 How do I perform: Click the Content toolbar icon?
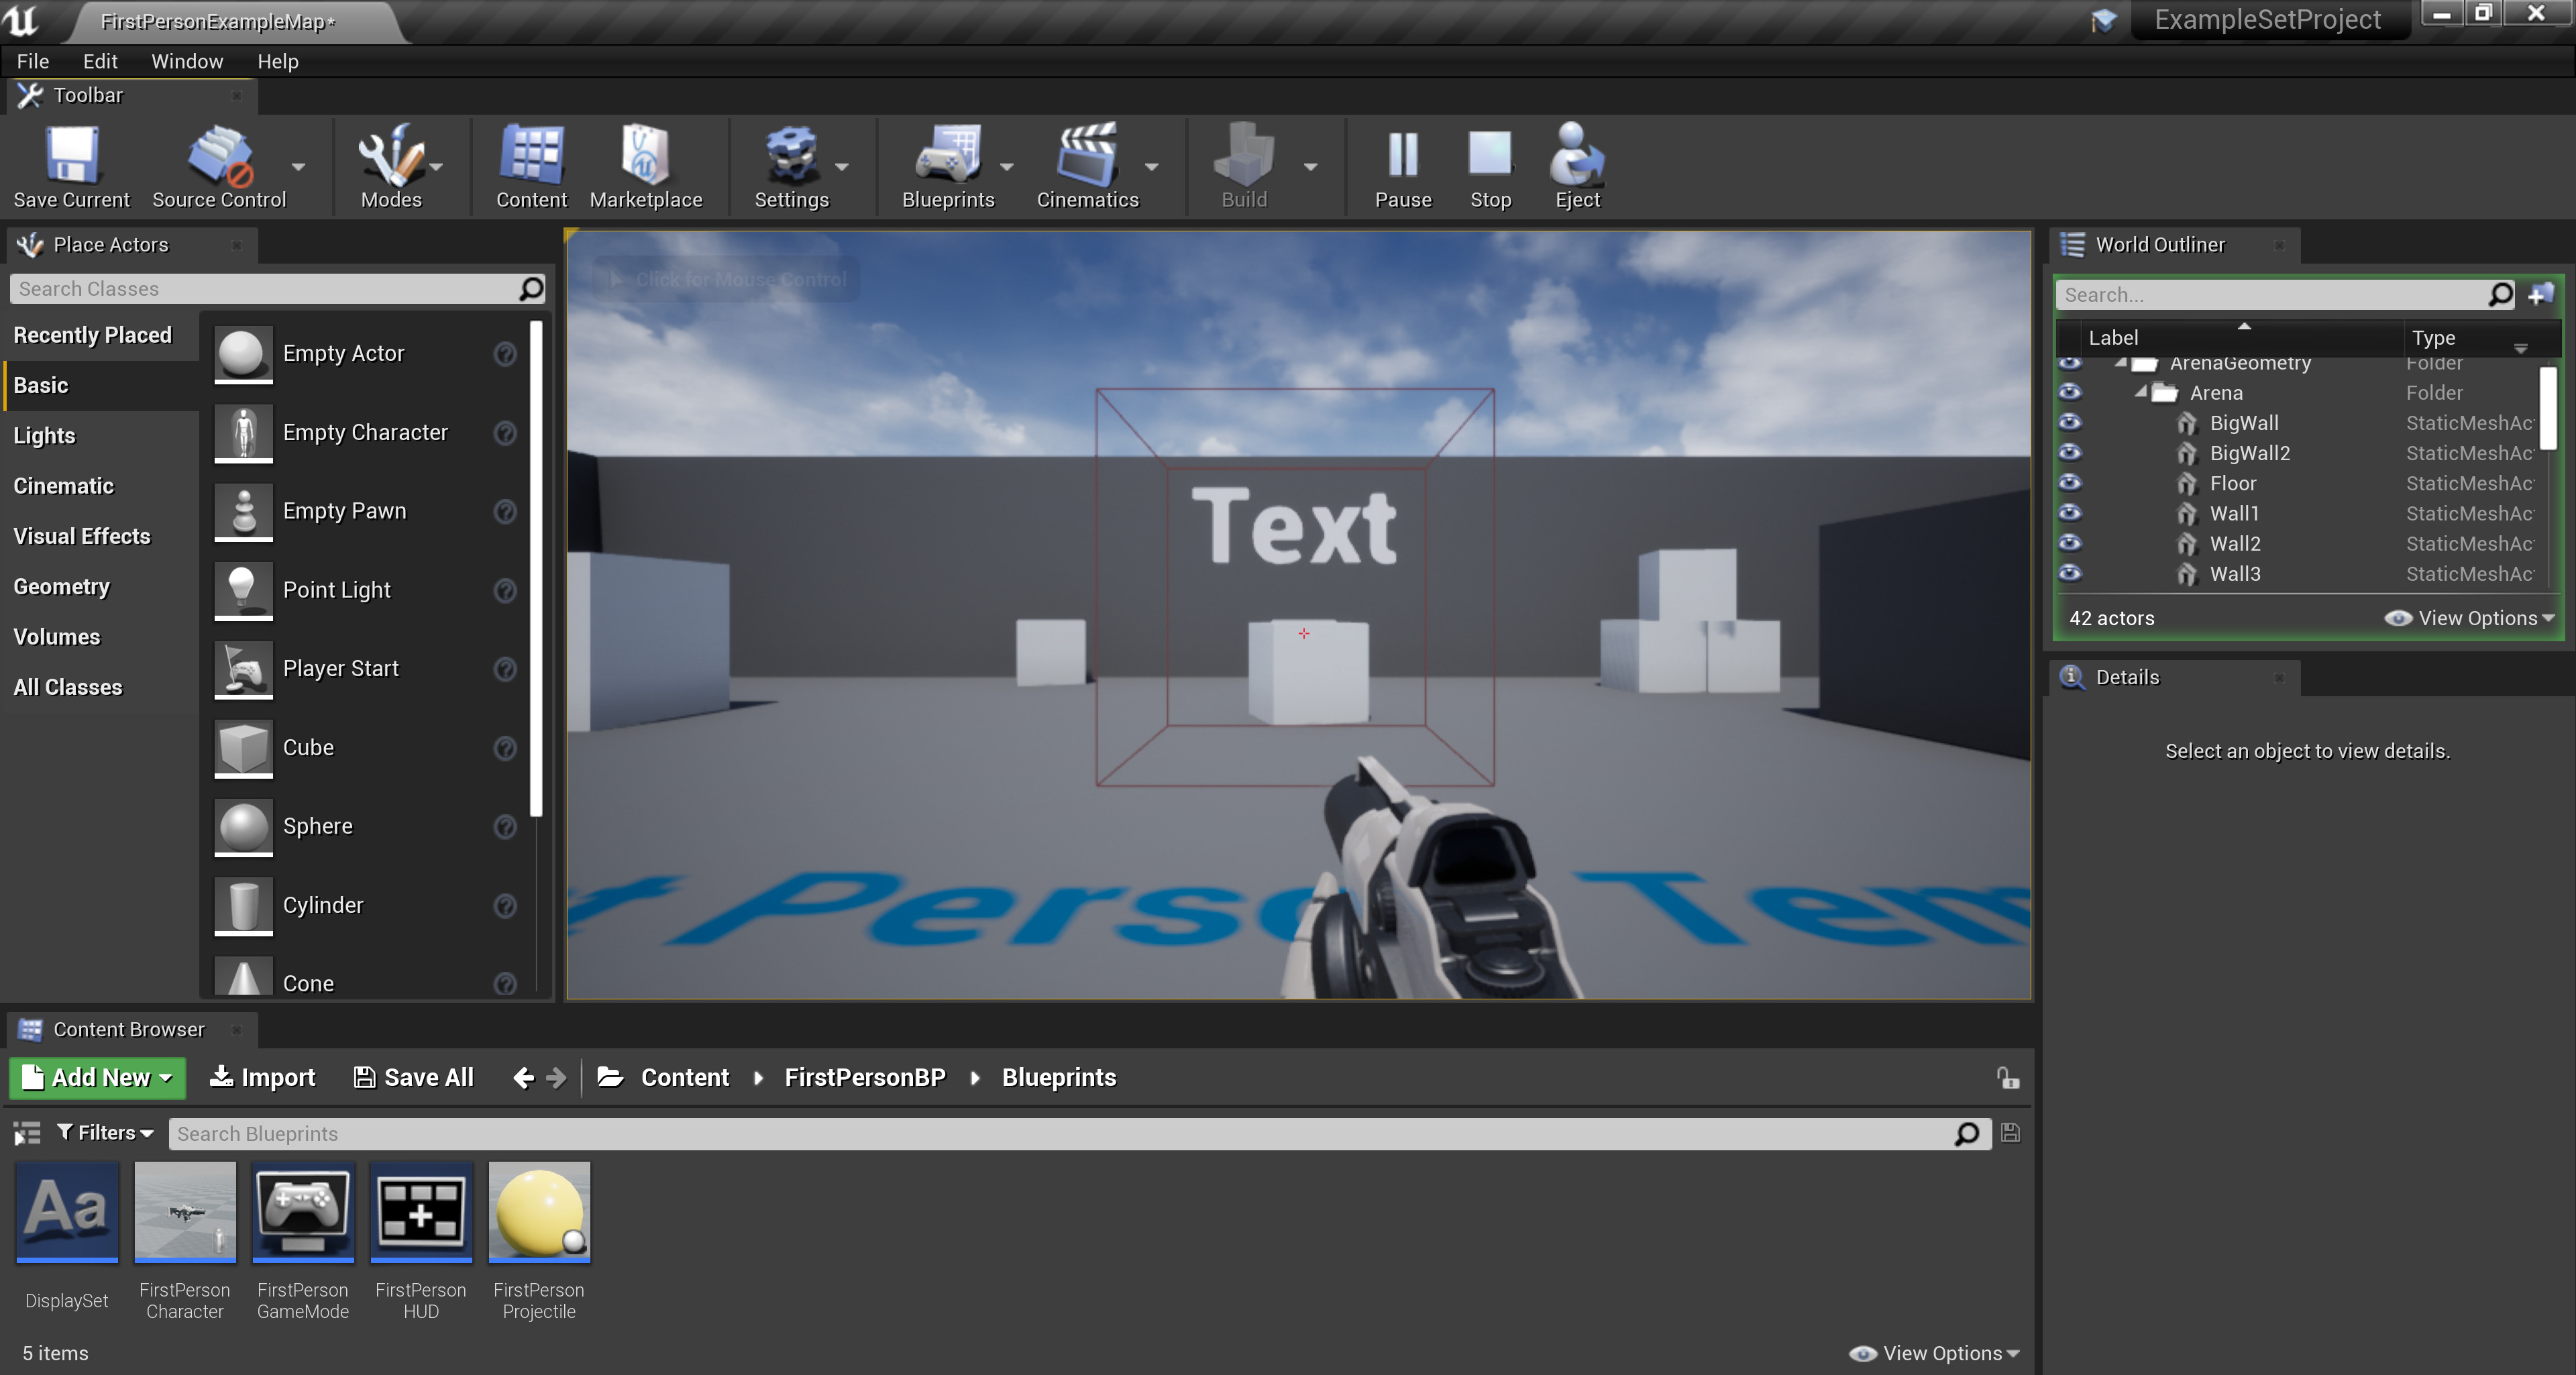point(531,166)
